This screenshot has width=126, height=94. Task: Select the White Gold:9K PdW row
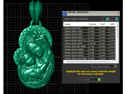click(89, 46)
